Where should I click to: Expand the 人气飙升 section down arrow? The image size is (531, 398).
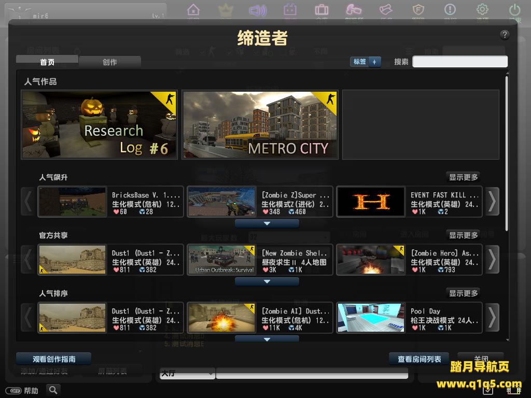coord(267,224)
